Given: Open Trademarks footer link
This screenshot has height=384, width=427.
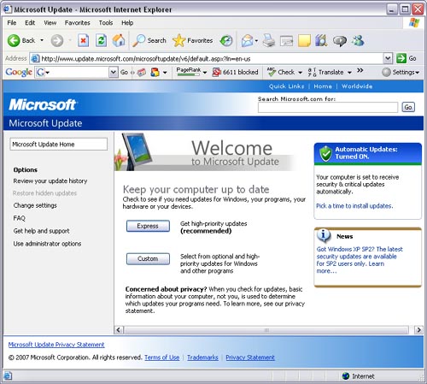Looking at the screenshot, I should pyautogui.click(x=202, y=357).
